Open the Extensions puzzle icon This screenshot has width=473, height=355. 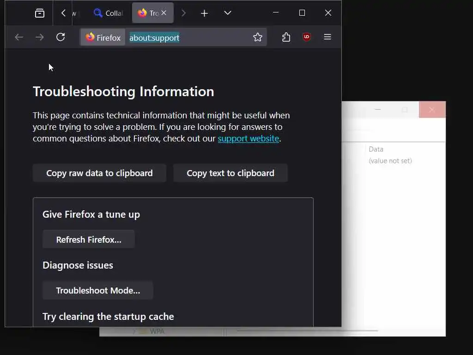coord(286,37)
